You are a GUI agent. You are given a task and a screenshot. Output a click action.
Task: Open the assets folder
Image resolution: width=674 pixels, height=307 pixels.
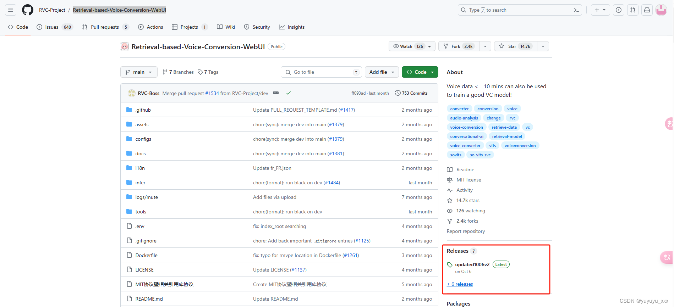pyautogui.click(x=142, y=124)
